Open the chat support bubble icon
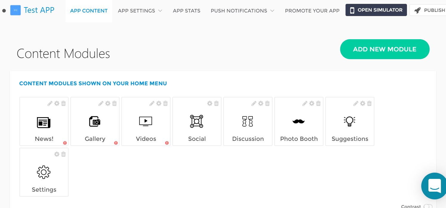The height and width of the screenshot is (208, 446). pyautogui.click(x=435, y=186)
